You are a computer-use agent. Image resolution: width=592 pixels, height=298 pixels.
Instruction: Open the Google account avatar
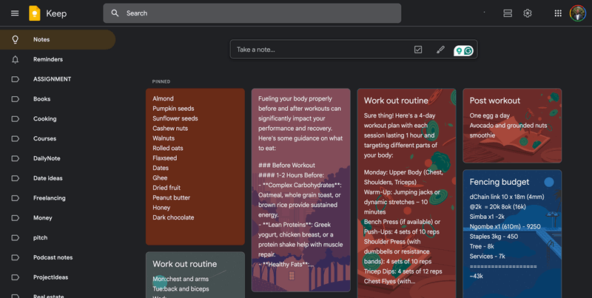[578, 13]
